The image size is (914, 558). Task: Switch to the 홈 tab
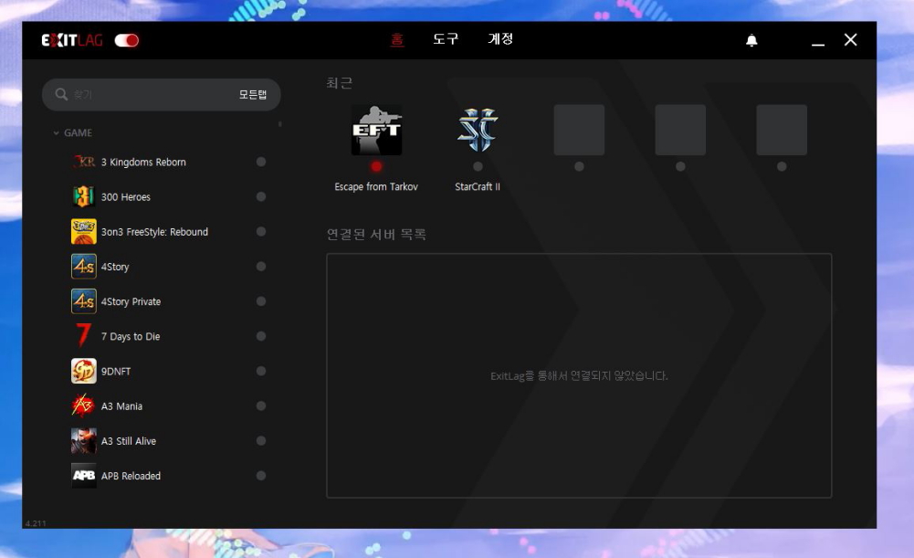(x=397, y=39)
